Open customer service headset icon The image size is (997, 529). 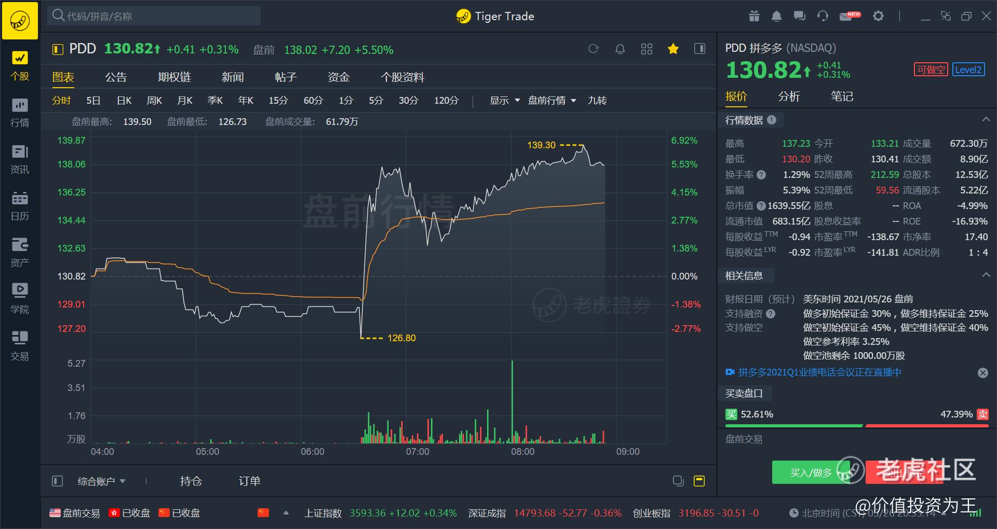point(823,16)
